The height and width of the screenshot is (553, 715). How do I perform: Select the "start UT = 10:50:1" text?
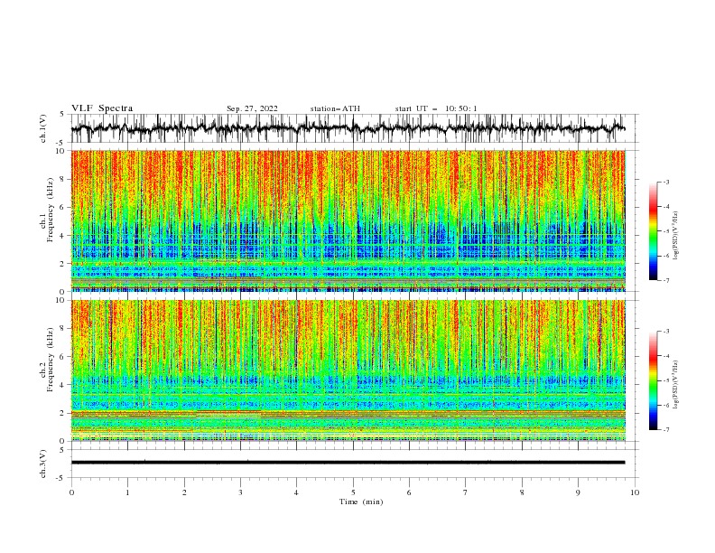pos(436,108)
